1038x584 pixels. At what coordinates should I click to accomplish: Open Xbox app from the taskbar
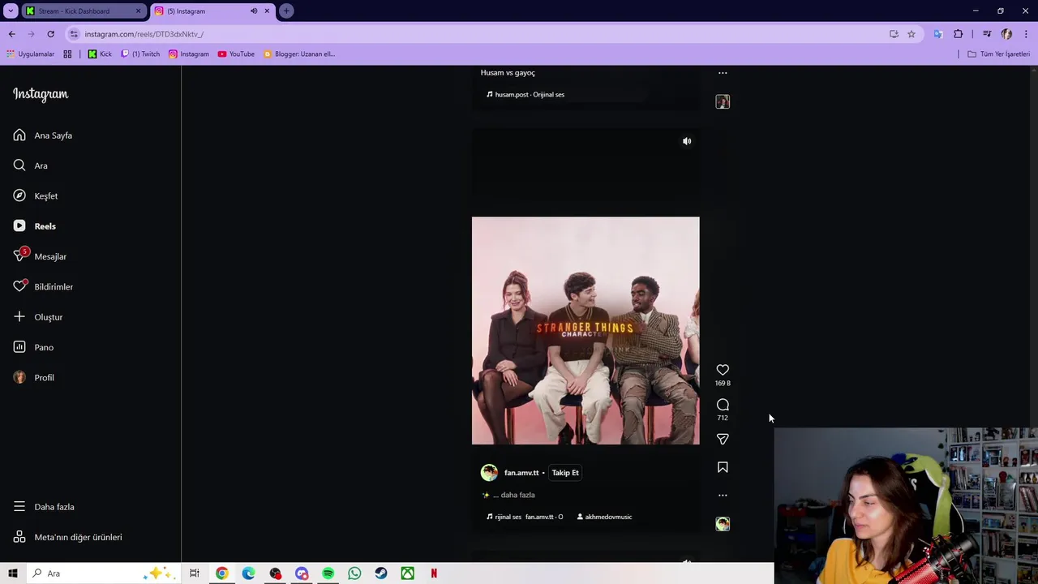[408, 573]
